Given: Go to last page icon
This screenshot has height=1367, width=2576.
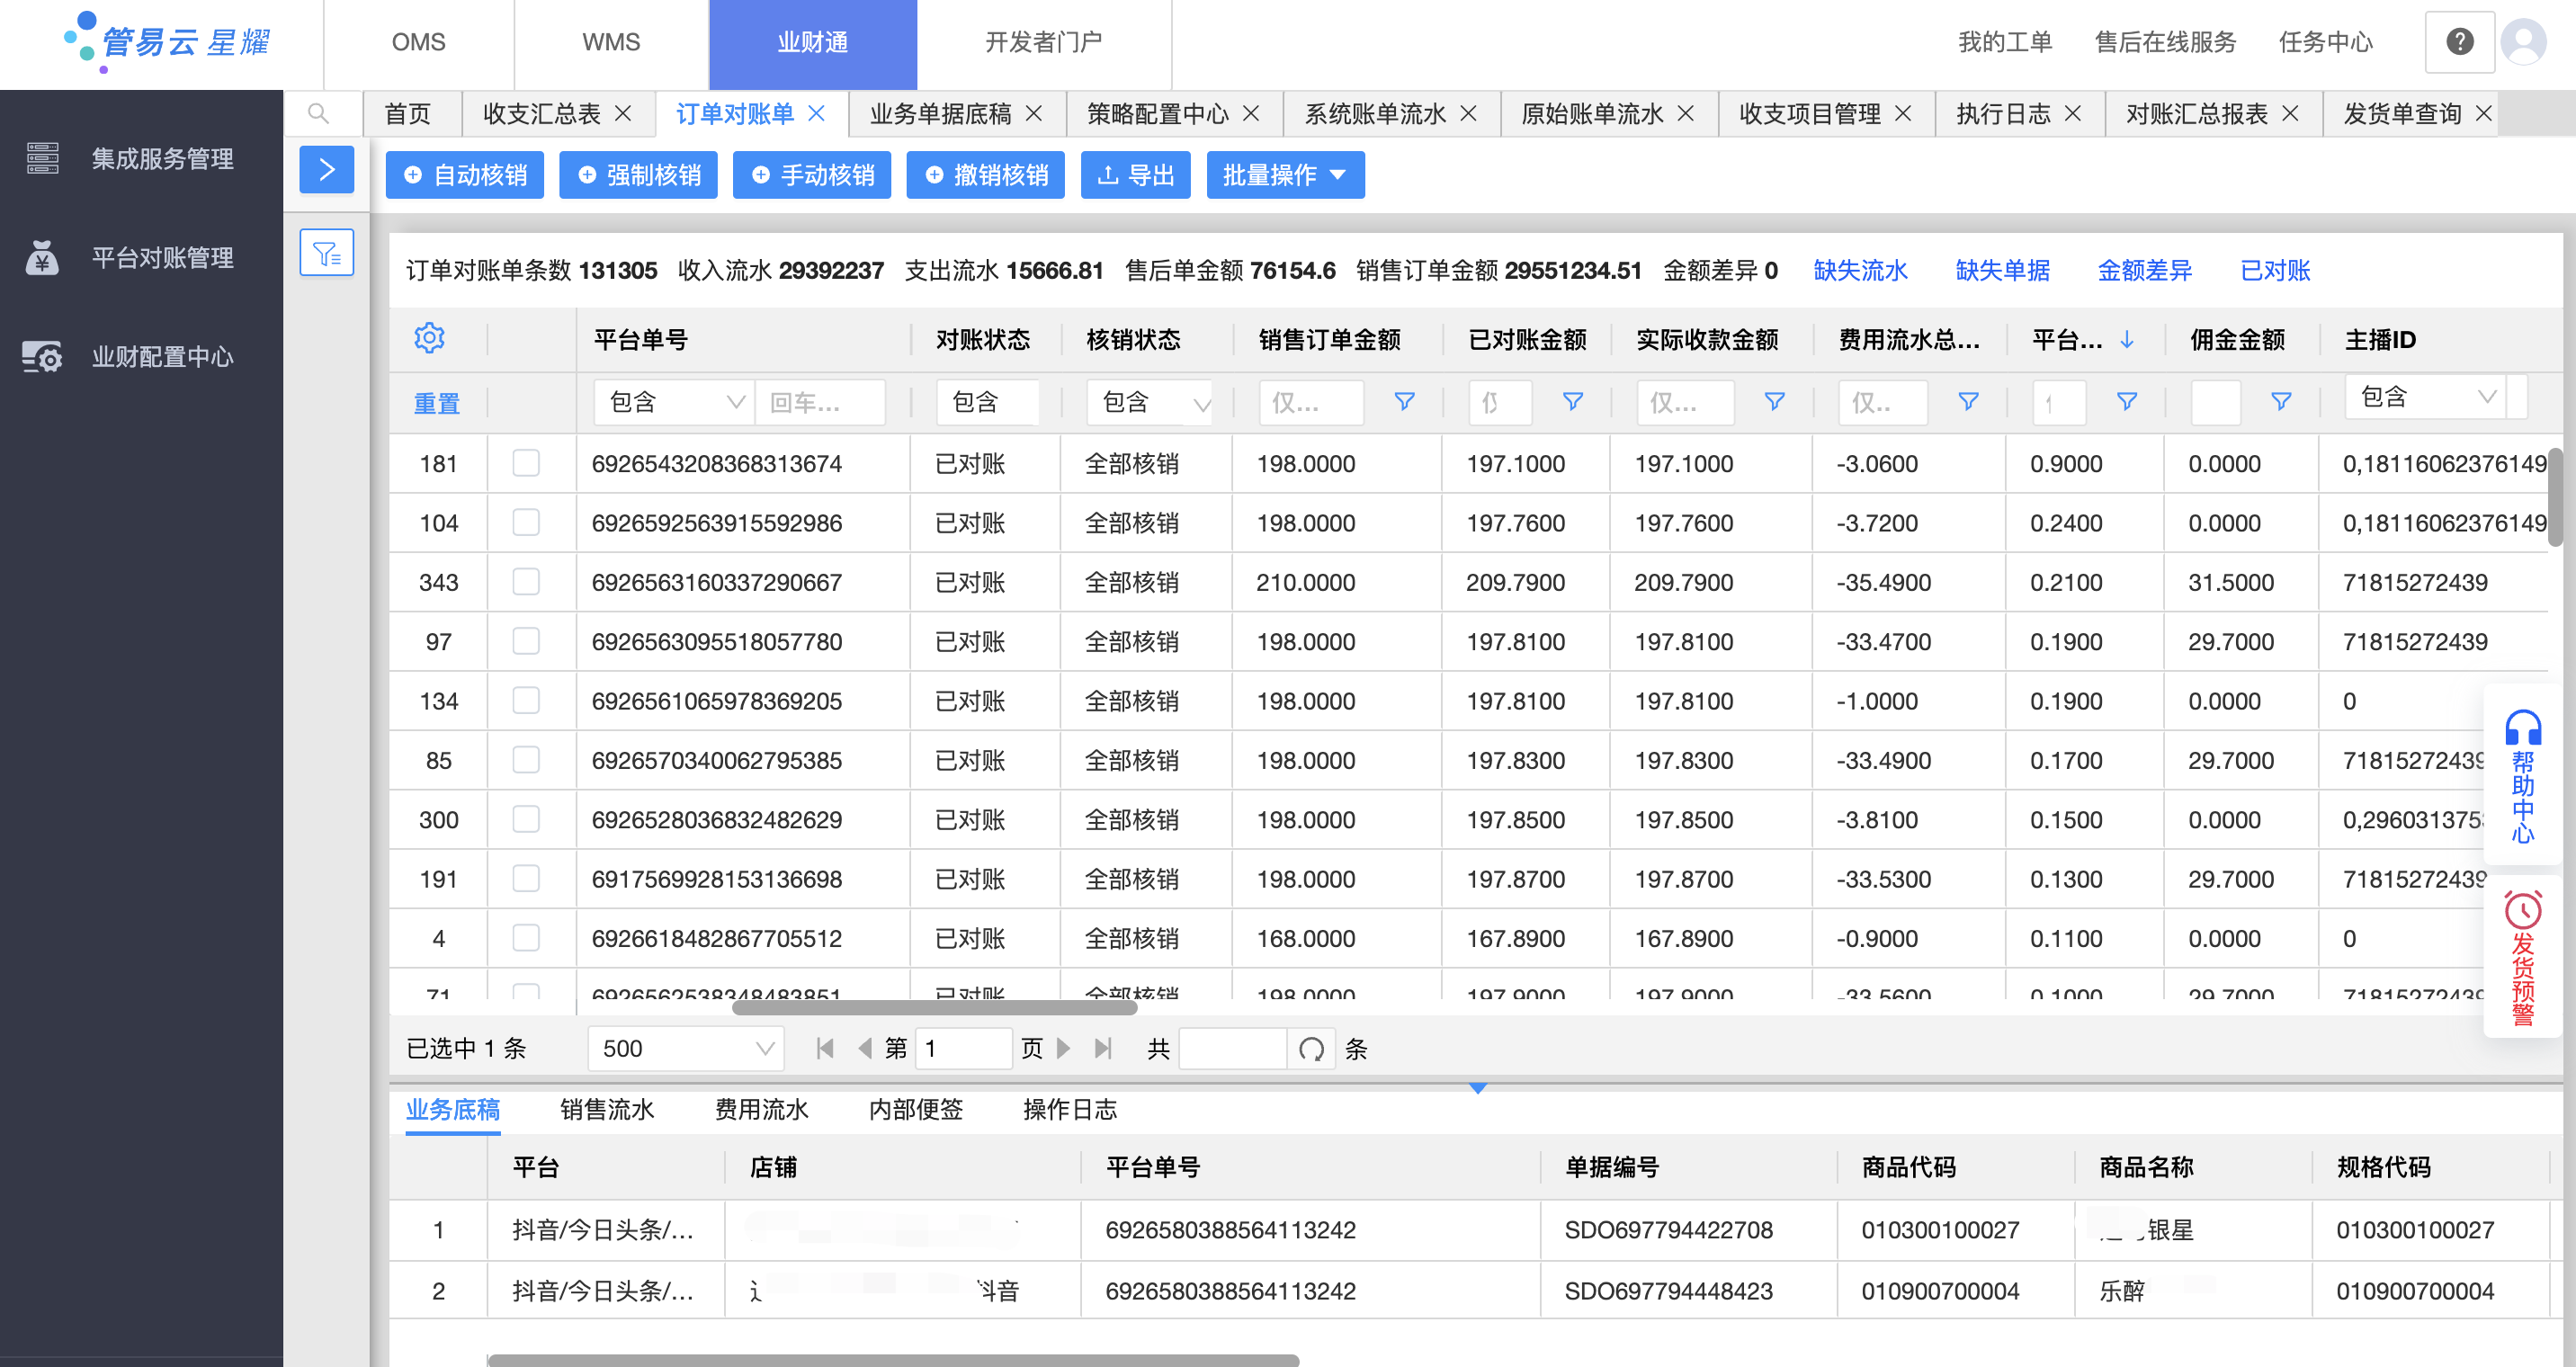Looking at the screenshot, I should [1103, 1048].
